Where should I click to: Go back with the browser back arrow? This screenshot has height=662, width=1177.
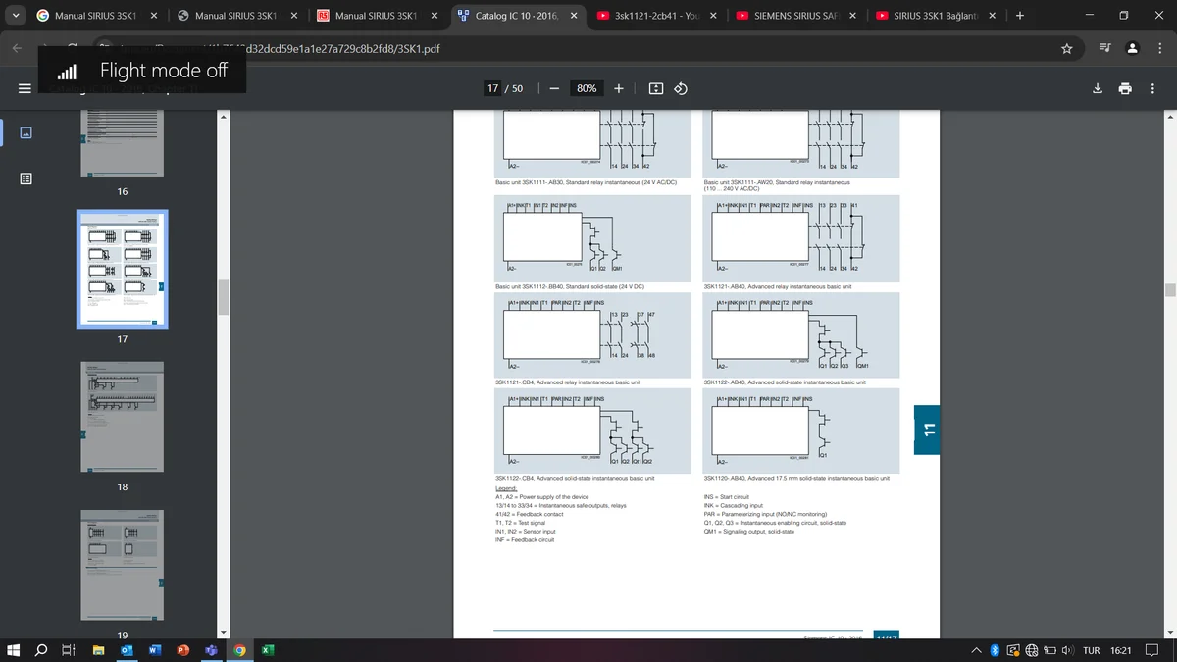18,48
